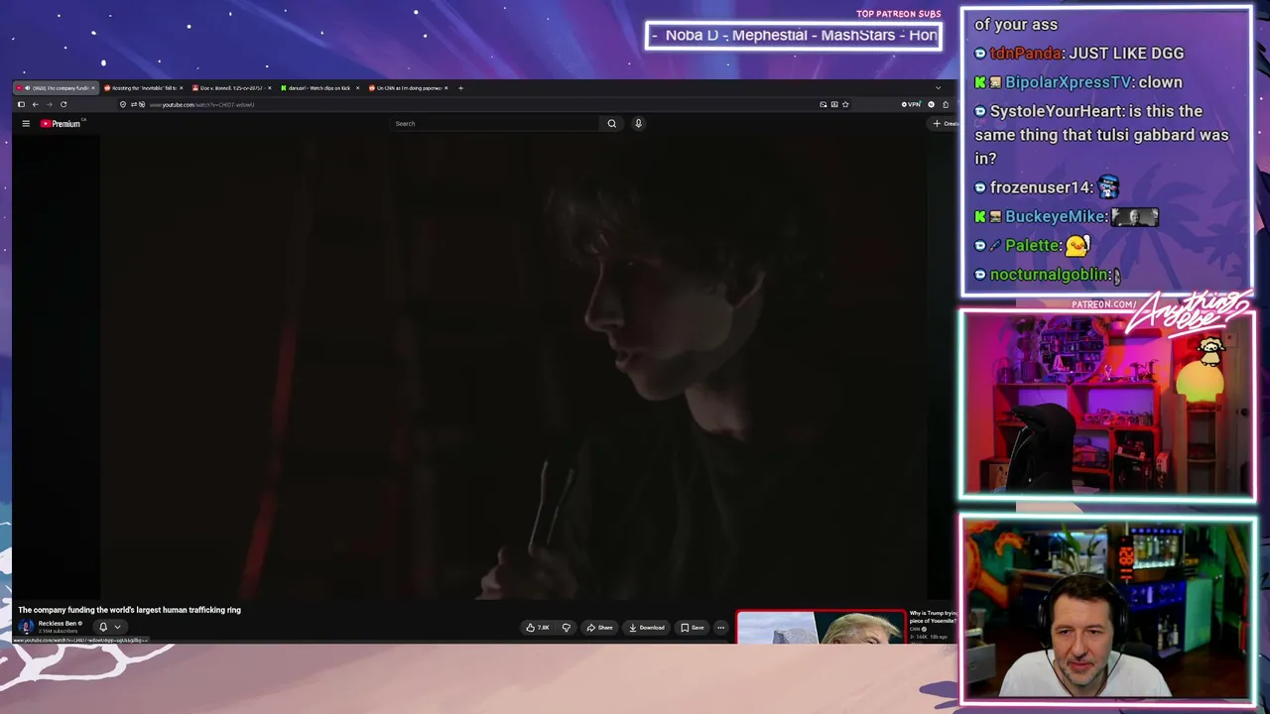Switch to the 'Doe v. Bonnell' tab
The width and height of the screenshot is (1270, 714).
pyautogui.click(x=232, y=88)
